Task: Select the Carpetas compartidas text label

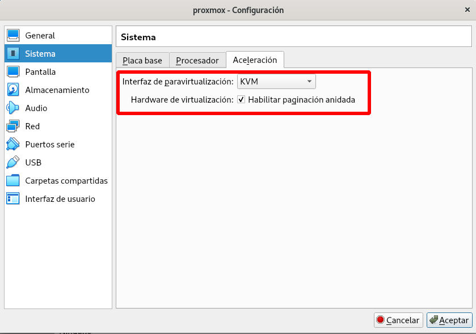Action: (x=66, y=181)
